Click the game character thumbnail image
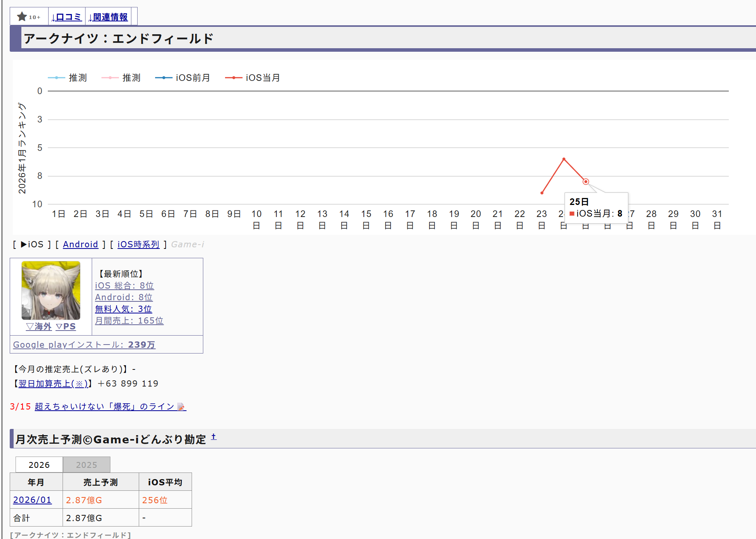Image resolution: width=756 pixels, height=539 pixels. point(51,290)
